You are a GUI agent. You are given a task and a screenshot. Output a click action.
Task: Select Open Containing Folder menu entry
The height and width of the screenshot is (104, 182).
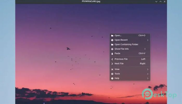[130, 44]
